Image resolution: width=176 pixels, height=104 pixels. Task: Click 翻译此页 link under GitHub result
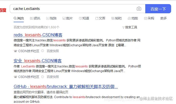62,92
